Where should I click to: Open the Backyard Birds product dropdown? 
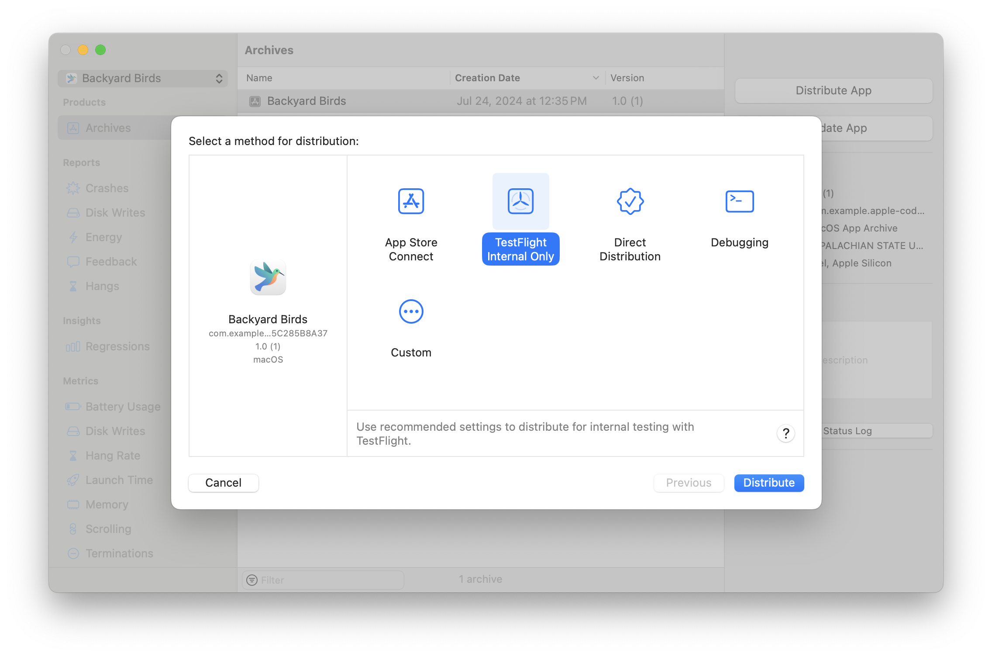click(143, 78)
